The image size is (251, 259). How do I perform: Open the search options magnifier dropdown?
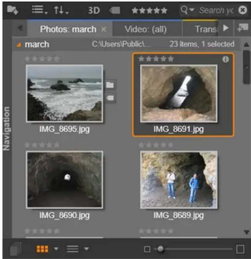[x=187, y=10]
